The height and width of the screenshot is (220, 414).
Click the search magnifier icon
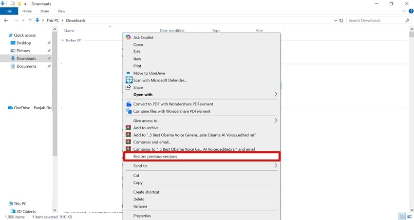click(407, 20)
